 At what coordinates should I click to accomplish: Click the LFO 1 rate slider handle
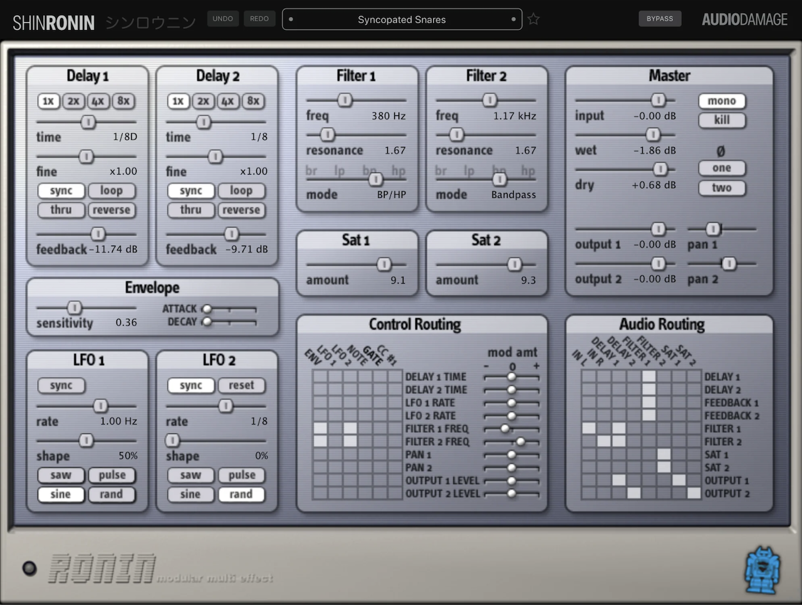[100, 406]
